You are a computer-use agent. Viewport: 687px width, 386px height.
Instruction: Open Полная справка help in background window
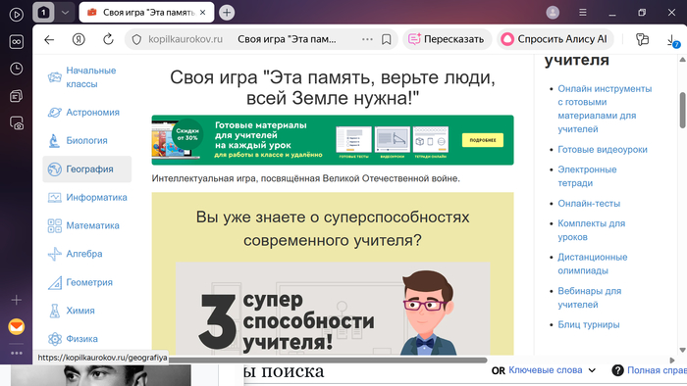pyautogui.click(x=649, y=370)
